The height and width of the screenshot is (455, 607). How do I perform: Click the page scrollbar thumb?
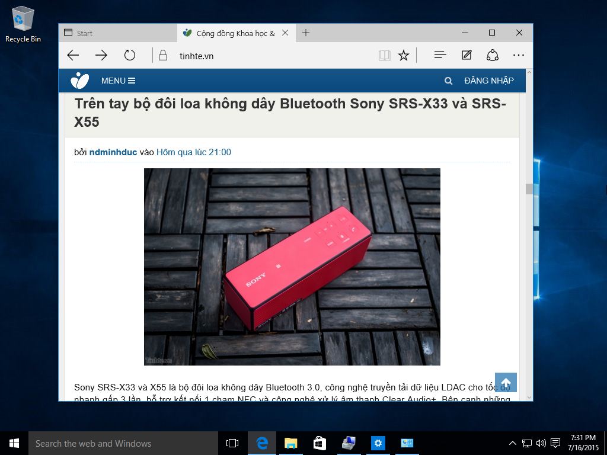coord(529,189)
